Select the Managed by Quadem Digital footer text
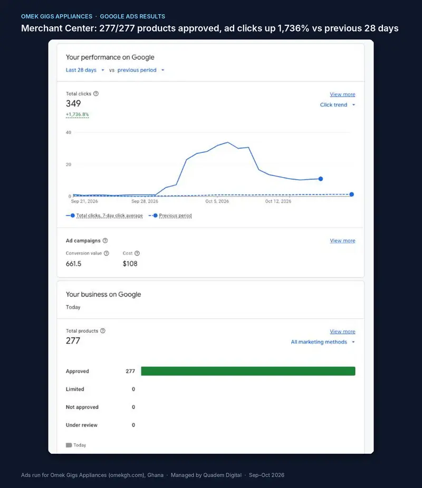The width and height of the screenshot is (422, 488). (206, 475)
